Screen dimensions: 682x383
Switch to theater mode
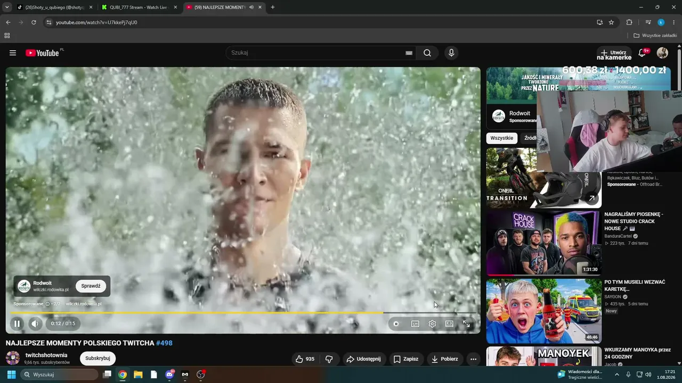[449, 323]
